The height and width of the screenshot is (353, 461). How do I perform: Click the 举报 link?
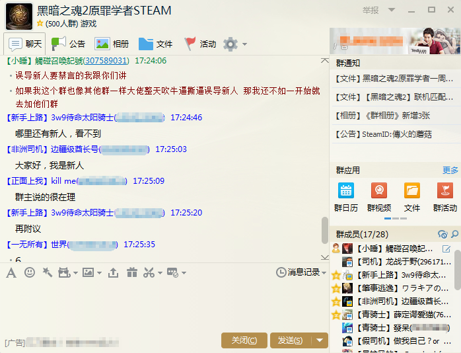371,11
